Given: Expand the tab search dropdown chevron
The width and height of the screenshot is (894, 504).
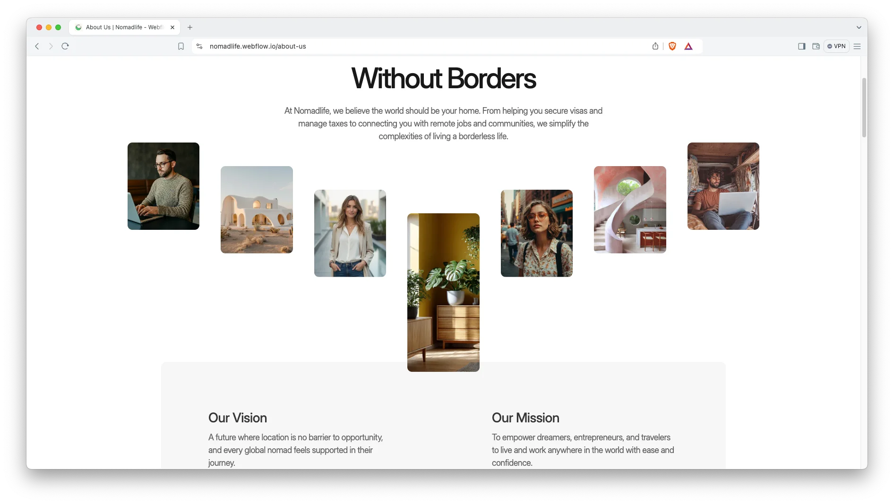Looking at the screenshot, I should [x=859, y=27].
